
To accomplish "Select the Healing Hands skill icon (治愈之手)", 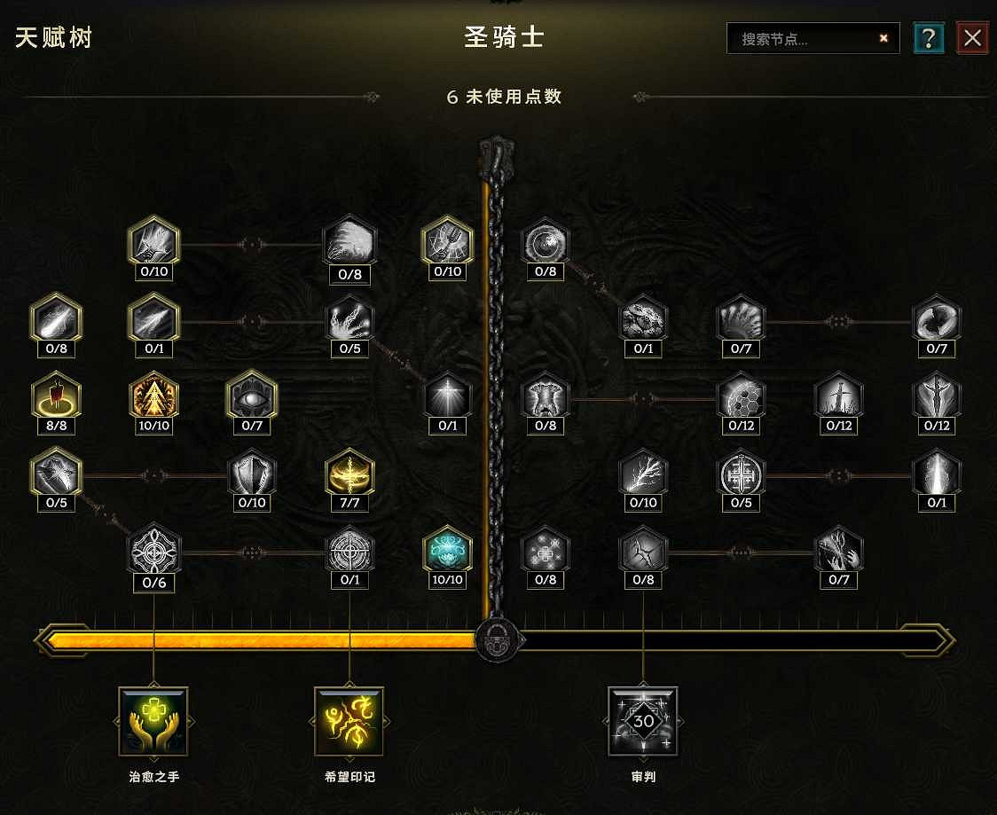I will (153, 721).
